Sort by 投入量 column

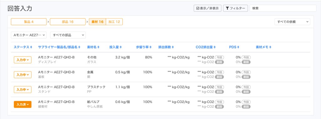pyautogui.click(x=115, y=47)
